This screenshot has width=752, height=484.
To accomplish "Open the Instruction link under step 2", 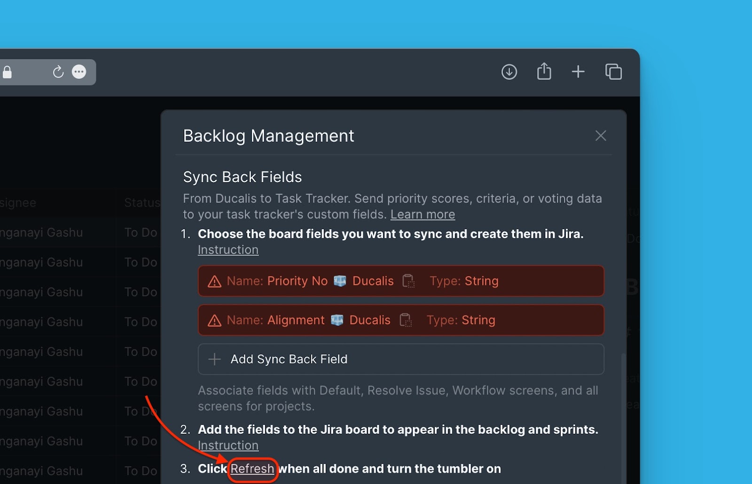I will pos(228,445).
